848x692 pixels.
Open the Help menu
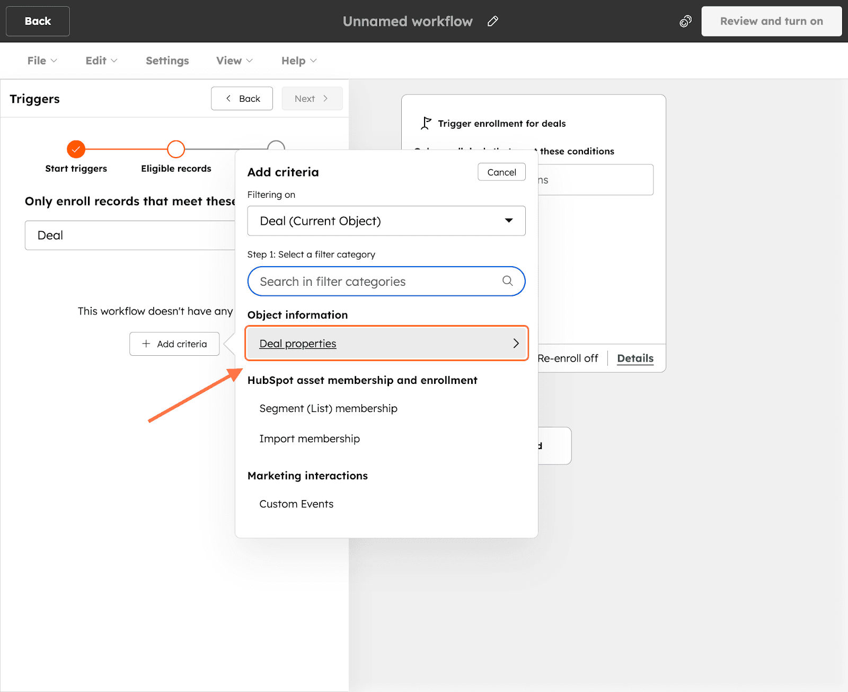pyautogui.click(x=299, y=60)
